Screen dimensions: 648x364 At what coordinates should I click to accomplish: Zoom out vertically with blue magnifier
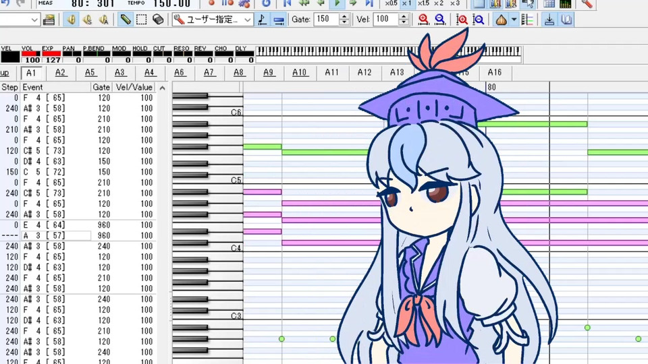point(478,20)
